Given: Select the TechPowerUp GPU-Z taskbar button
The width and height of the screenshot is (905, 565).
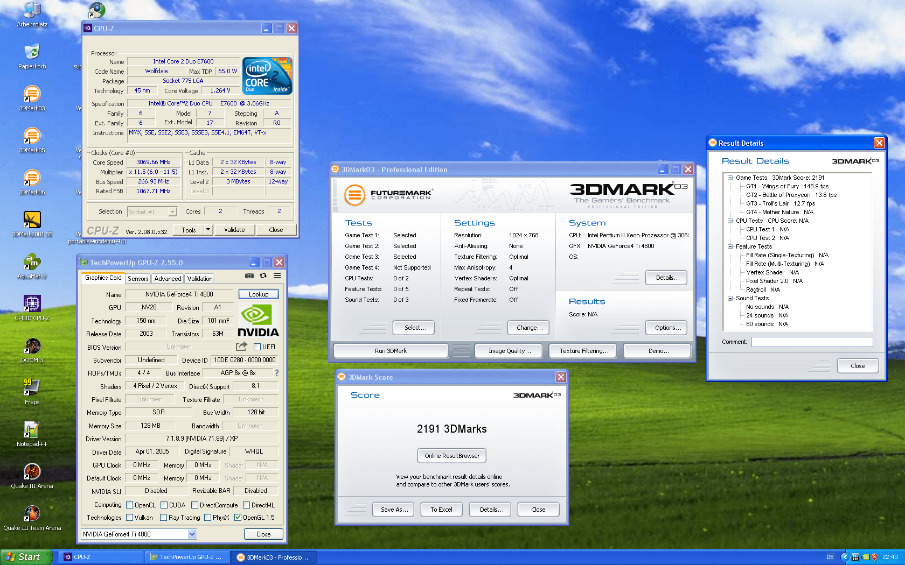Looking at the screenshot, I should (x=187, y=557).
